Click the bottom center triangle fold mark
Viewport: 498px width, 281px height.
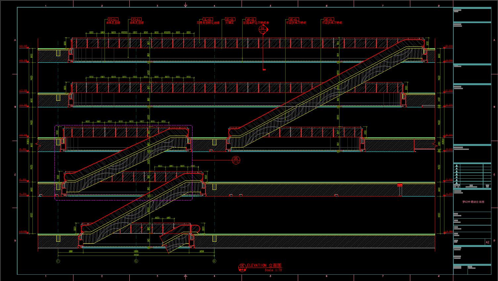click(x=186, y=276)
